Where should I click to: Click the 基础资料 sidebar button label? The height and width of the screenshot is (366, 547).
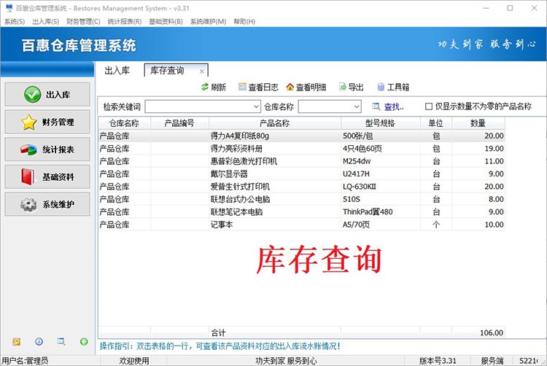point(58,176)
